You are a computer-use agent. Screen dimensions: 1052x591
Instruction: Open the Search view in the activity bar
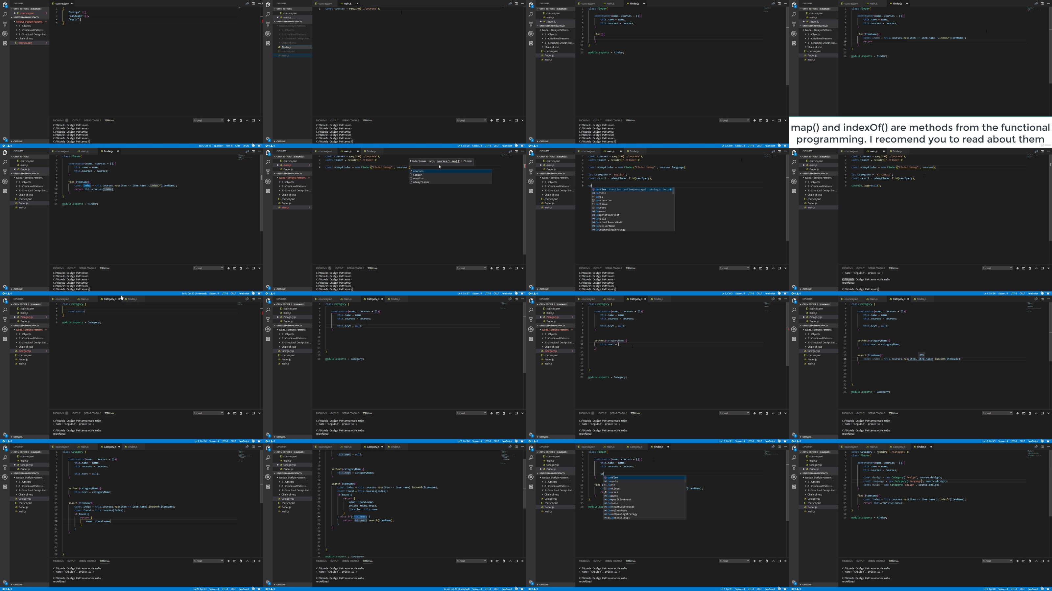(x=5, y=14)
